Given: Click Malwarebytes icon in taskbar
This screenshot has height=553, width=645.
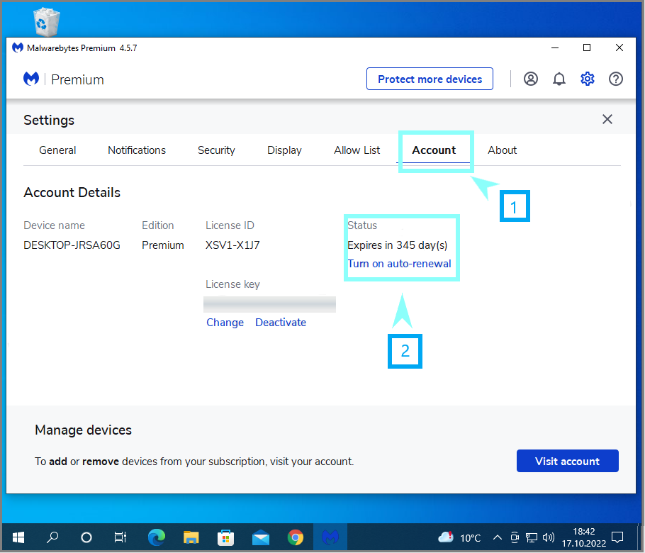Looking at the screenshot, I should 330,537.
